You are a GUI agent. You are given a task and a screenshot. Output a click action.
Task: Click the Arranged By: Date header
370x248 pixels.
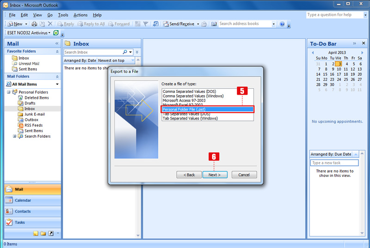tap(80, 60)
